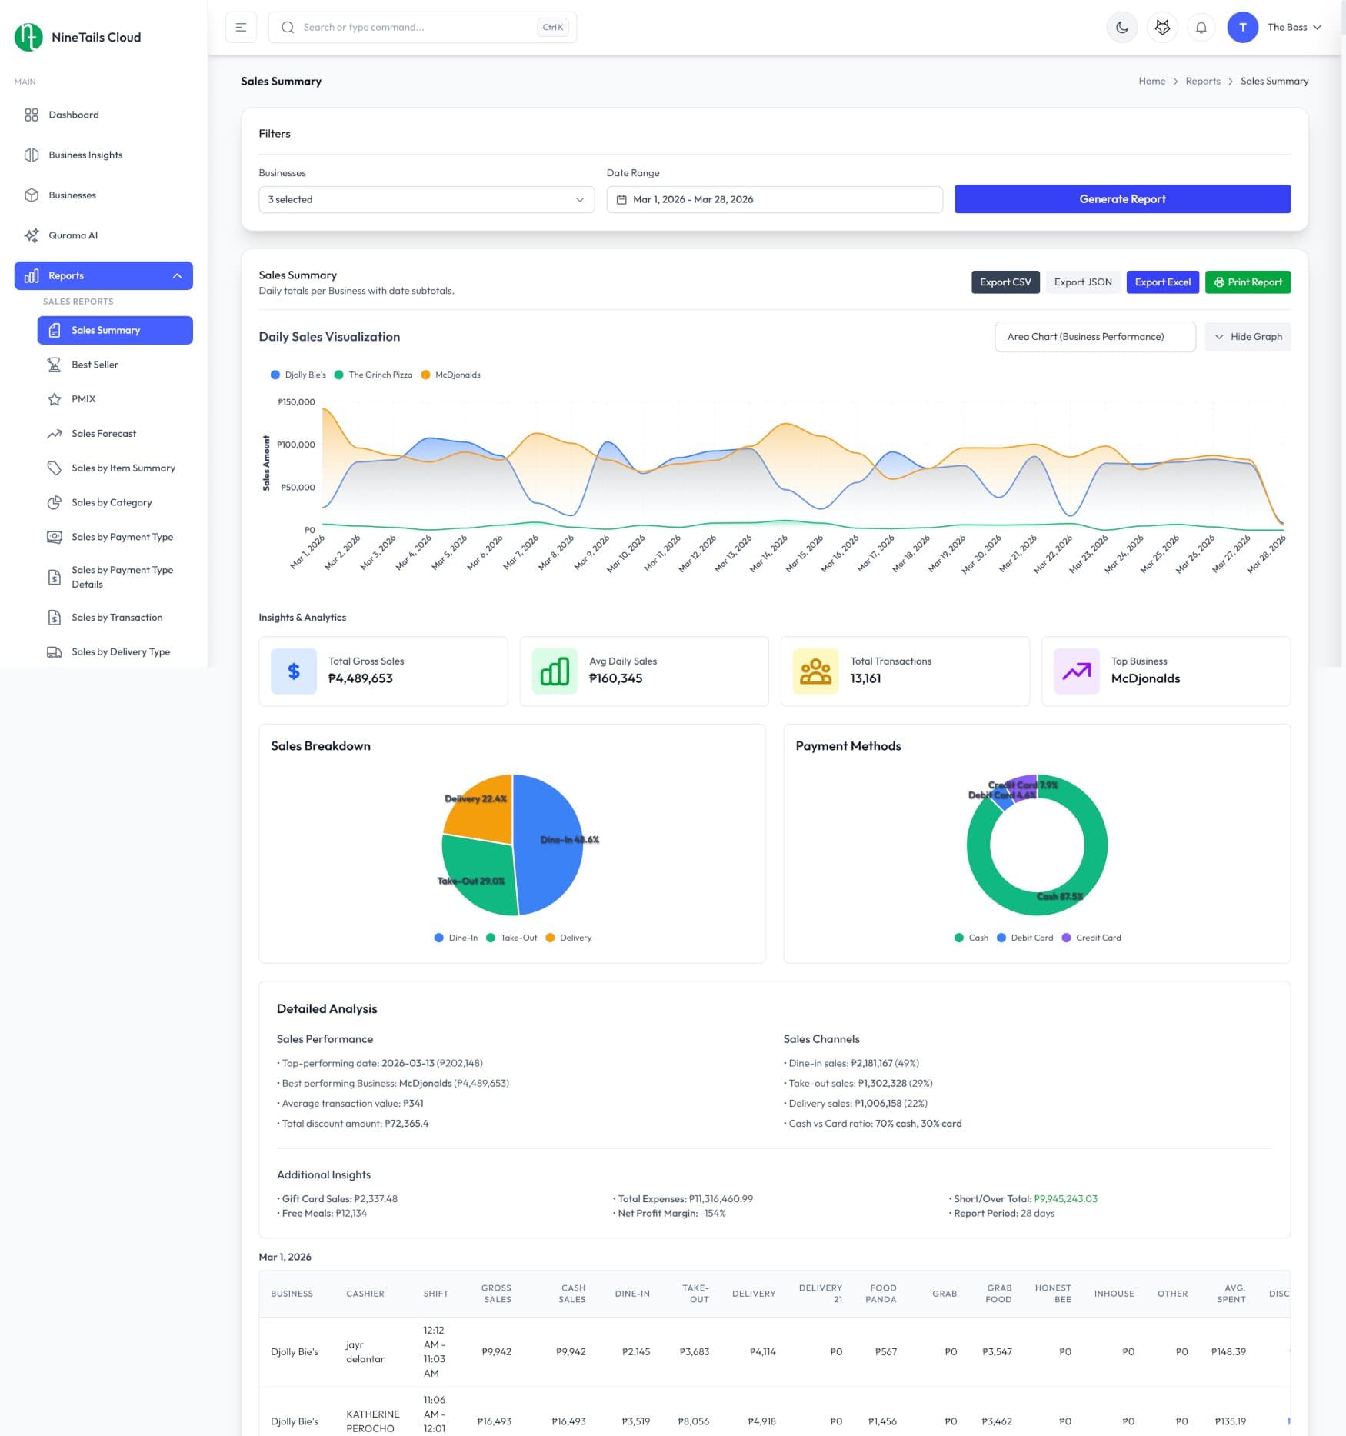Viewport: 1346px width, 1436px height.
Task: Open Qurama AI from the sidebar
Action: (x=73, y=235)
